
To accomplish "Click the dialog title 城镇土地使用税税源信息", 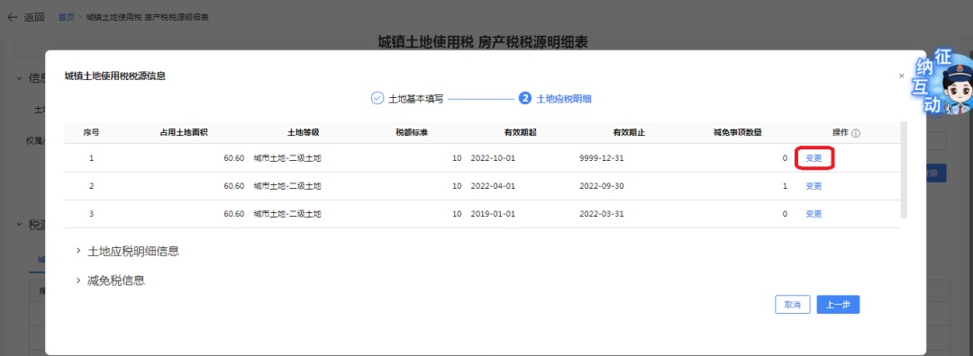I will click(x=114, y=76).
